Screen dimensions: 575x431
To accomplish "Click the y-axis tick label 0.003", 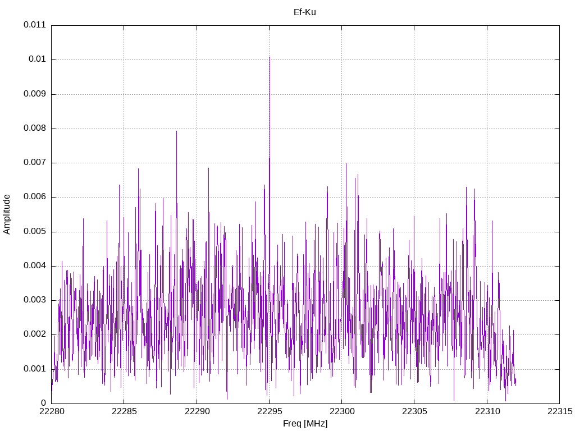I will tap(35, 300).
